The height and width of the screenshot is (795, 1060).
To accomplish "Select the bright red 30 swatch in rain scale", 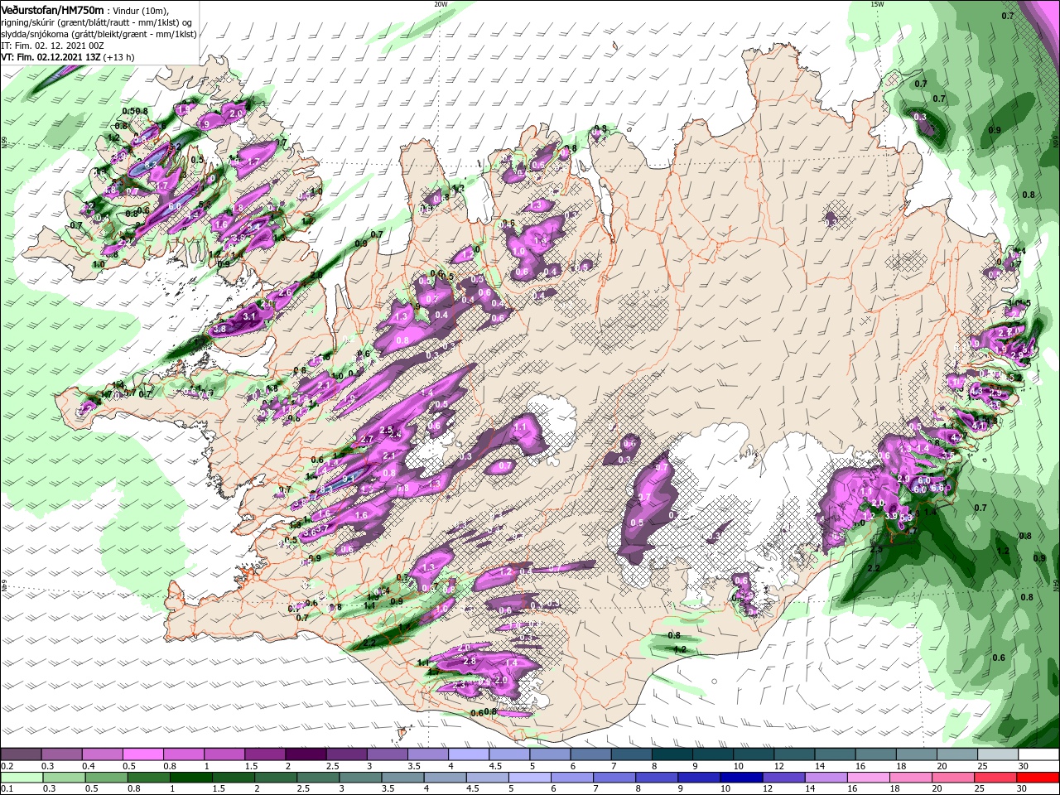I will pos(1038,778).
